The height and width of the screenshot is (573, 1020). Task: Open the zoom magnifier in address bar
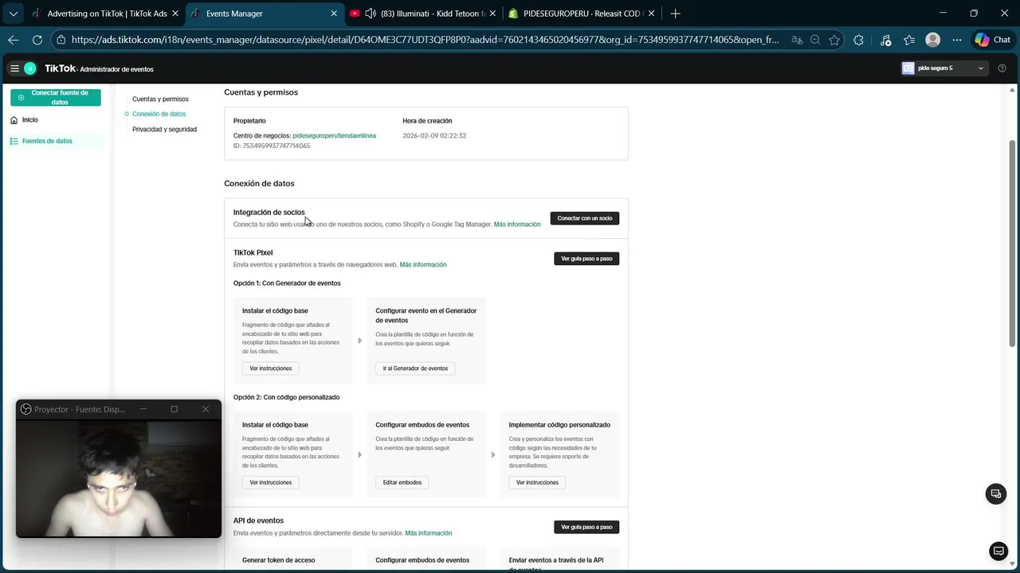coord(815,40)
